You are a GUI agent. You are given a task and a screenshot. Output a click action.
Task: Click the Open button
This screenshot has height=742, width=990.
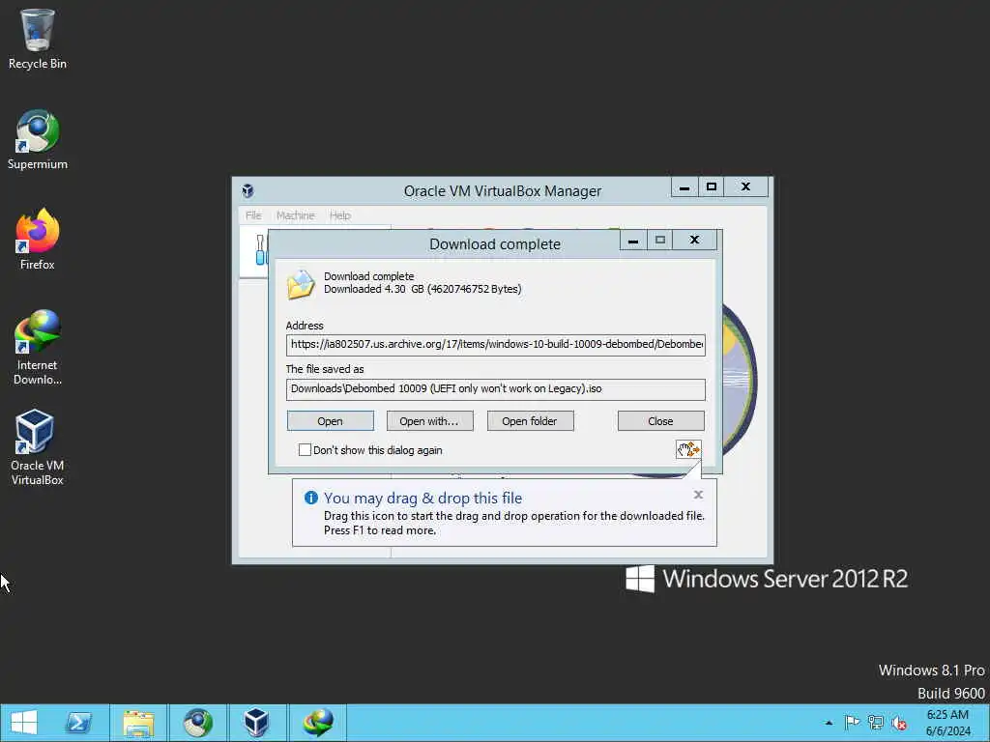[x=331, y=421]
